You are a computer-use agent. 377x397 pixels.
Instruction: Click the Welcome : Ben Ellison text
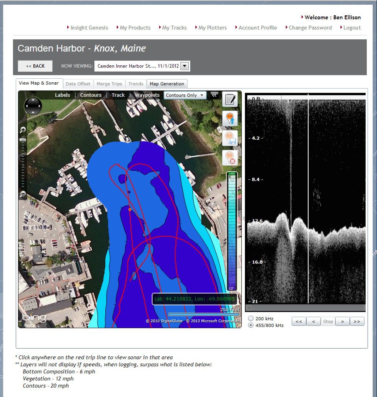(333, 17)
